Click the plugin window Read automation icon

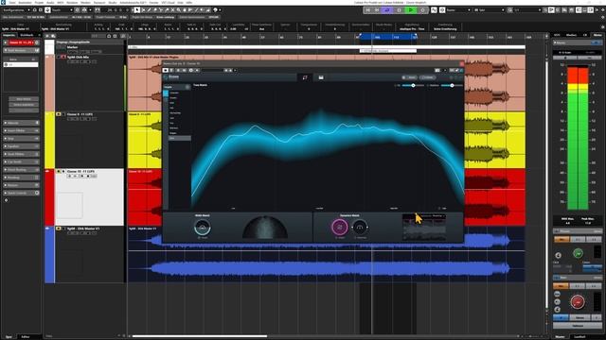pyautogui.click(x=178, y=71)
